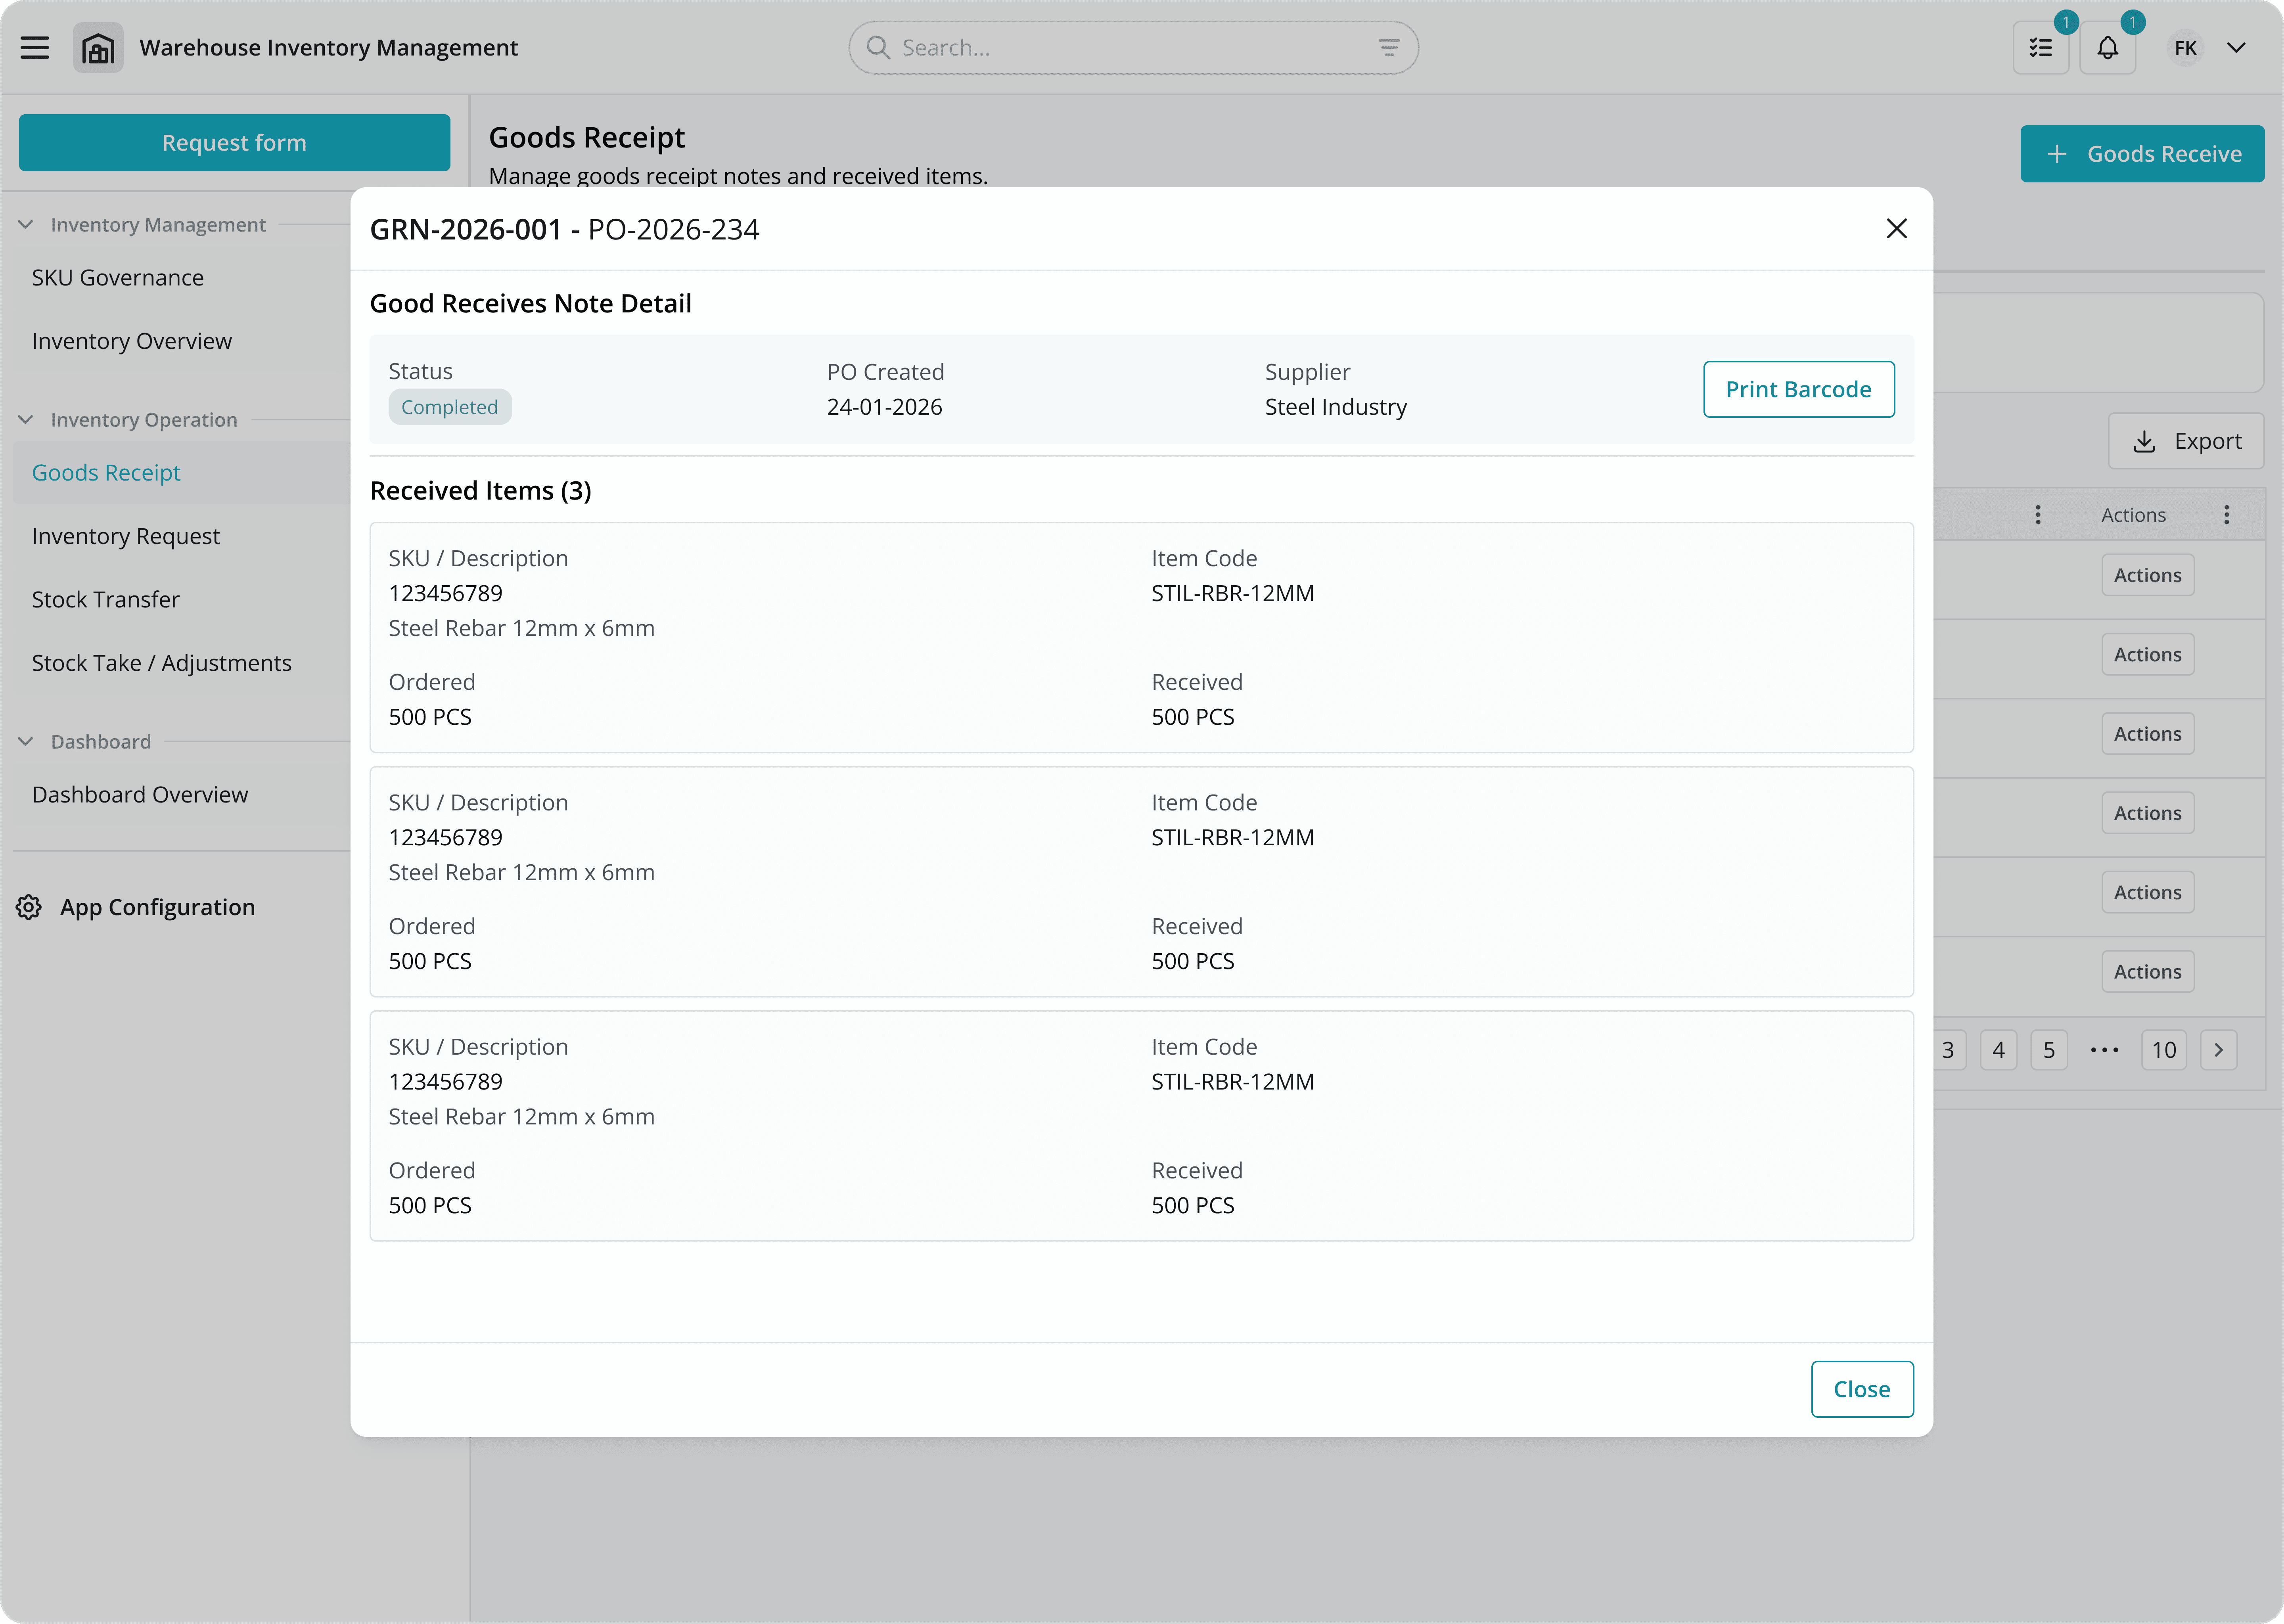Expand the FK user account dropdown
This screenshot has width=2284, height=1624.
coord(2236,48)
